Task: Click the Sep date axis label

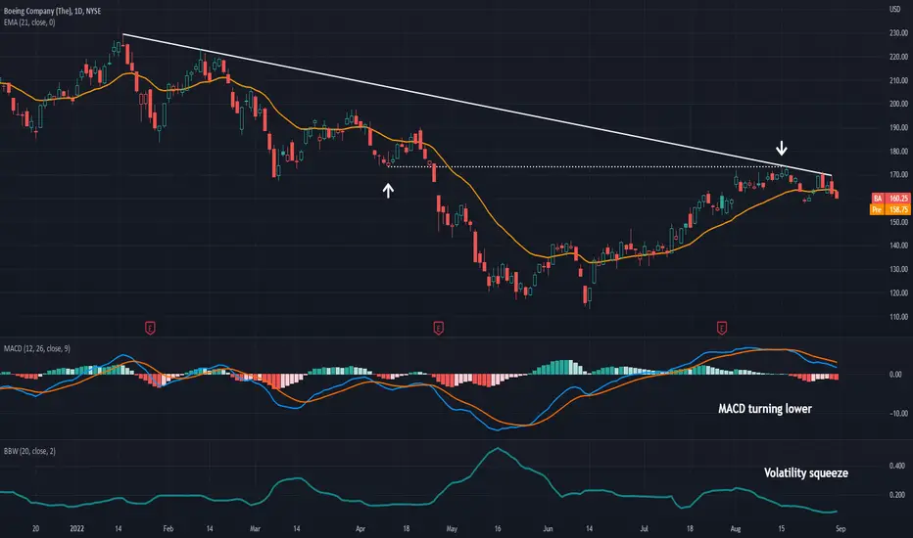Action: point(841,528)
